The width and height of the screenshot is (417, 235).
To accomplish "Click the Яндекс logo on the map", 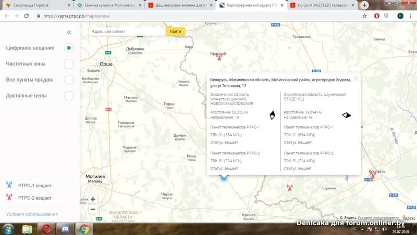I will click(x=409, y=218).
